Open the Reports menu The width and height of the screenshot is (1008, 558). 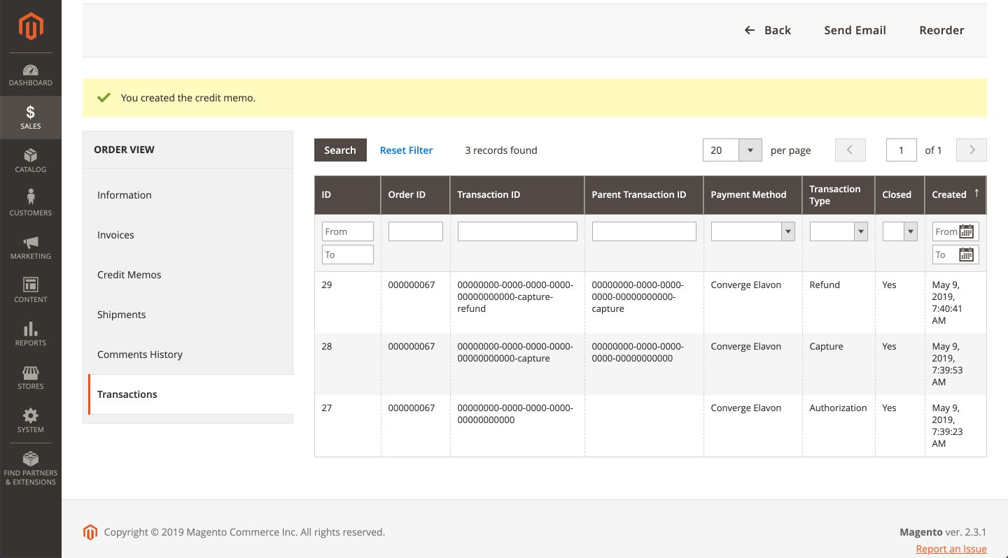coord(31,334)
